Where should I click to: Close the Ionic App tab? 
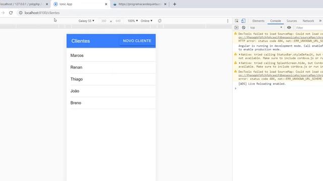coord(106,4)
